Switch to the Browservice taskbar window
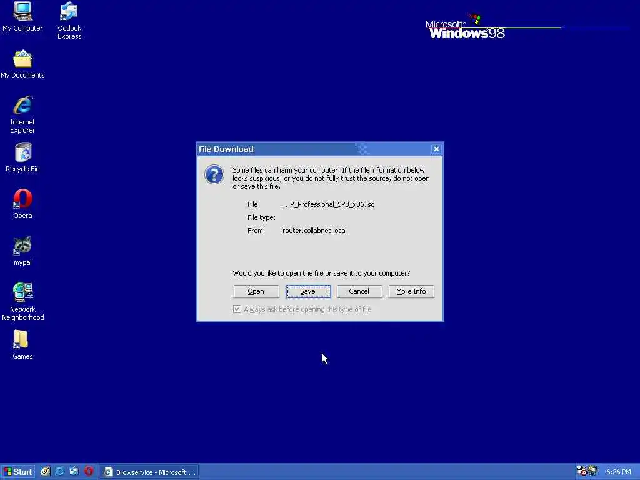Screen dimensions: 640x480 tap(149, 472)
